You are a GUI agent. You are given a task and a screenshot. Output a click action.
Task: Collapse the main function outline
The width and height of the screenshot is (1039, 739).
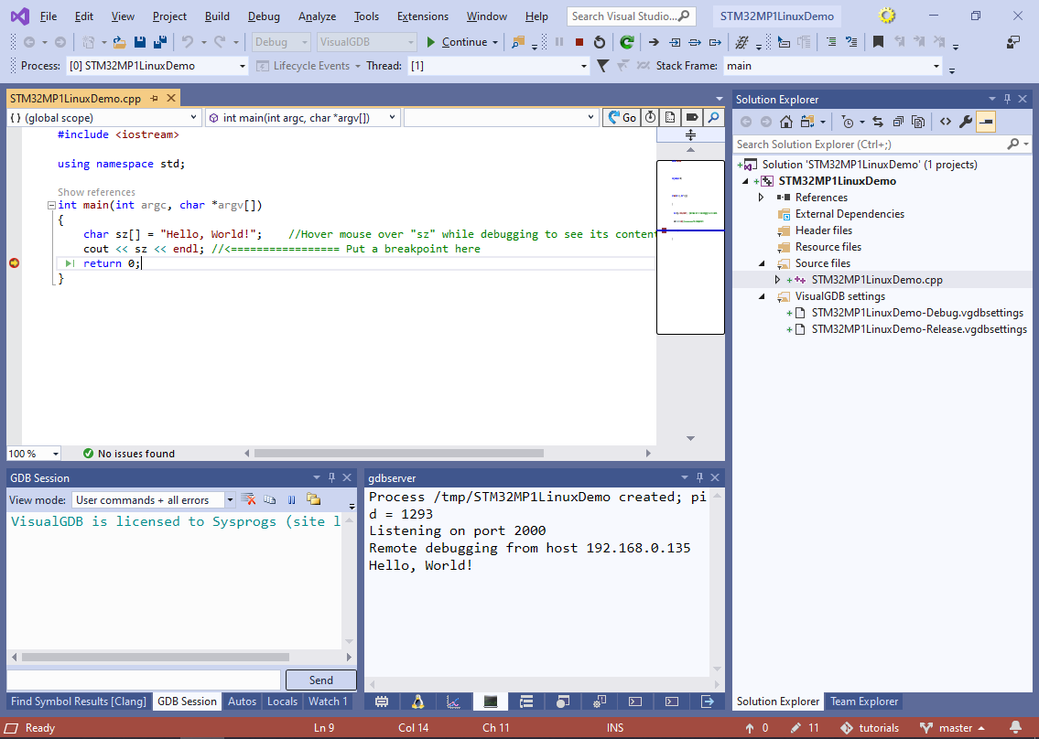point(51,205)
